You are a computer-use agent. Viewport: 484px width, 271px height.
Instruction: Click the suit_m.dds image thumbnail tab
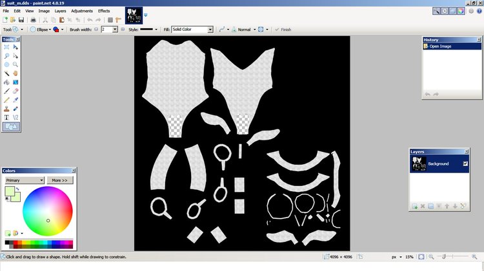click(x=134, y=15)
